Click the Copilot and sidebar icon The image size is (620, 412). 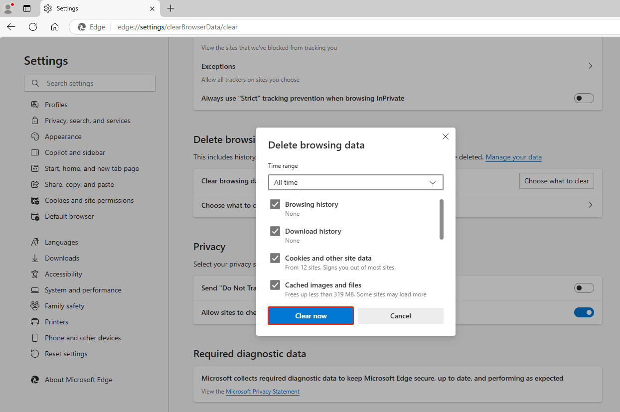[35, 152]
